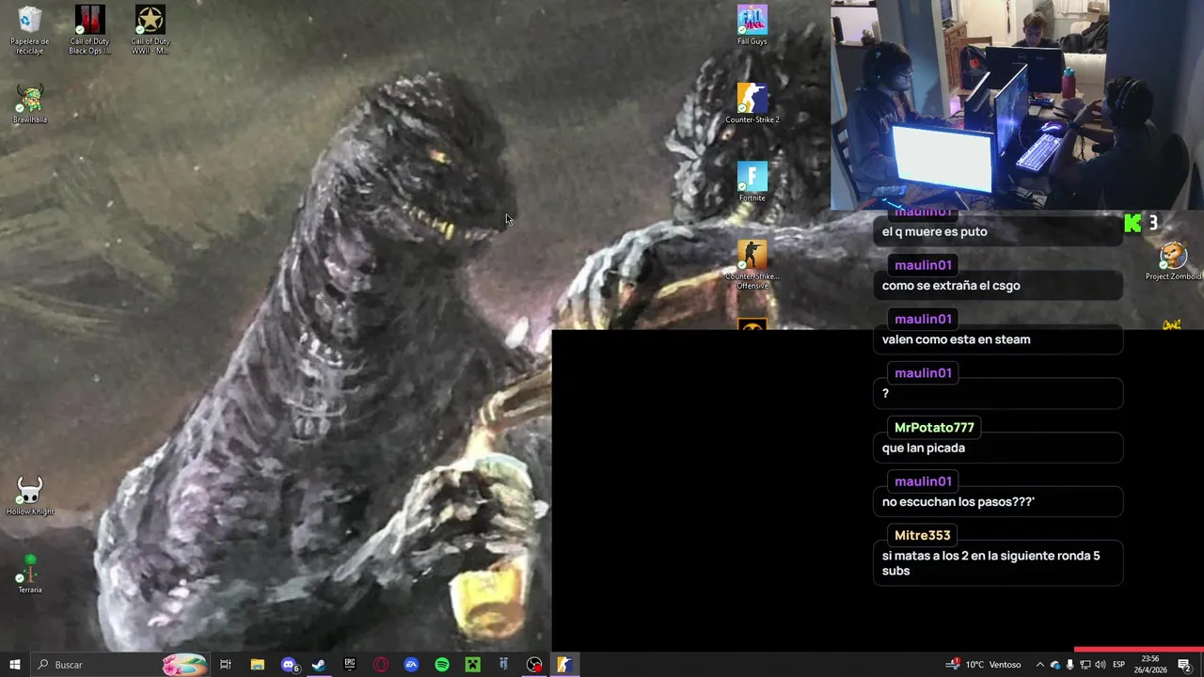Screen dimensions: 1204x677
Task: Click chat message 'el q muere es puto'
Action: pos(998,231)
